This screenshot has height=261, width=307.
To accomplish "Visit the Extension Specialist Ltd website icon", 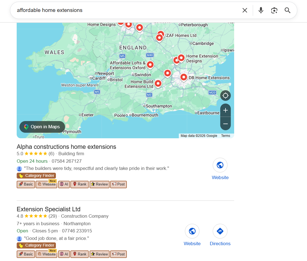I will click(192, 231).
